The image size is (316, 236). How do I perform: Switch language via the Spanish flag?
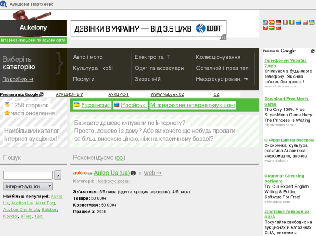point(272,22)
